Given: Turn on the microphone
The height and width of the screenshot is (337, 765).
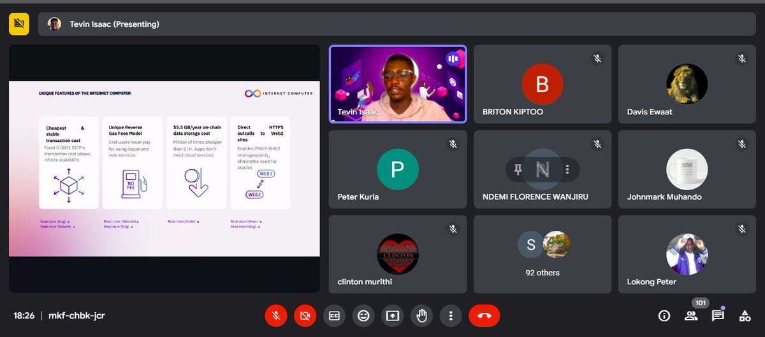Looking at the screenshot, I should (x=276, y=315).
